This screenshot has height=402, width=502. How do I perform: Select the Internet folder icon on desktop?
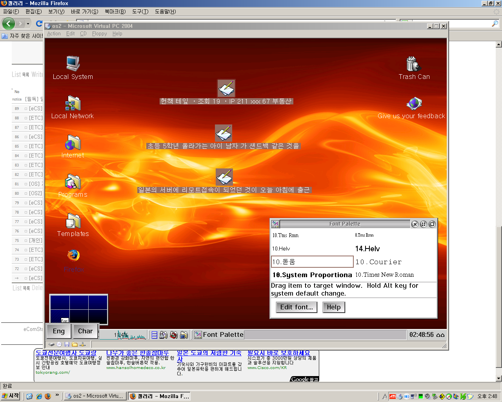pos(73,143)
